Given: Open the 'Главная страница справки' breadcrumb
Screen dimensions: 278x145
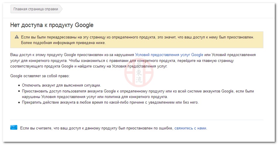Looking at the screenshot, I should click(x=36, y=9).
